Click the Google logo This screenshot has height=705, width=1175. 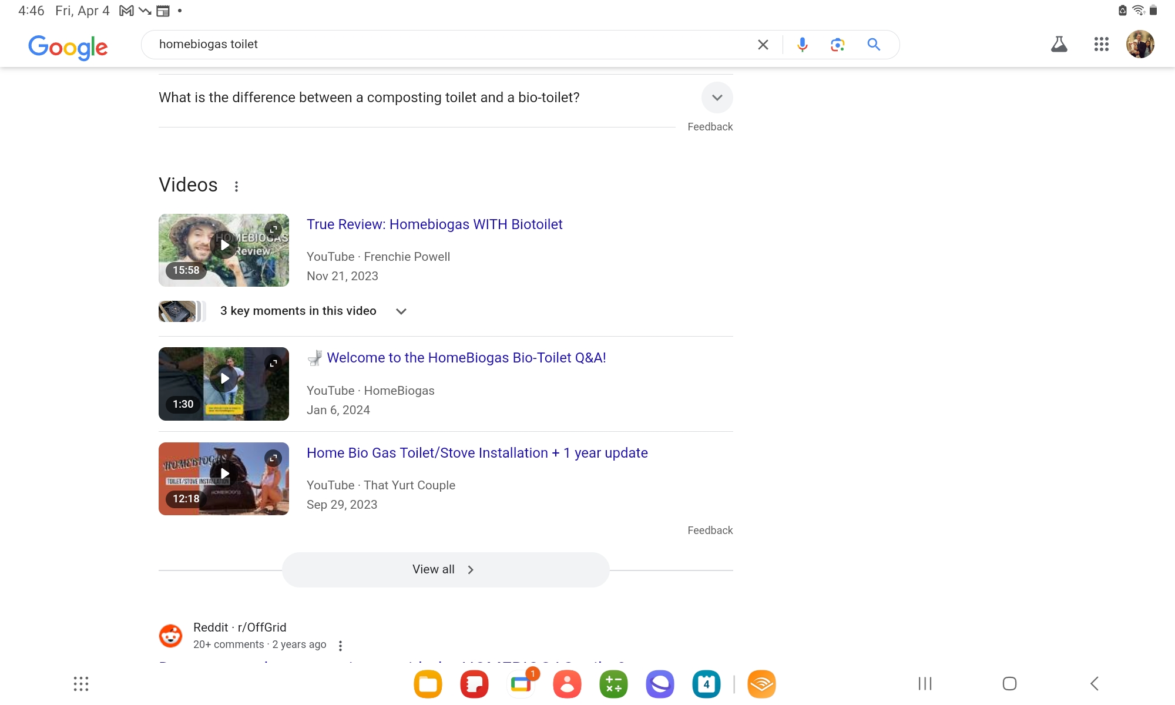tap(68, 46)
